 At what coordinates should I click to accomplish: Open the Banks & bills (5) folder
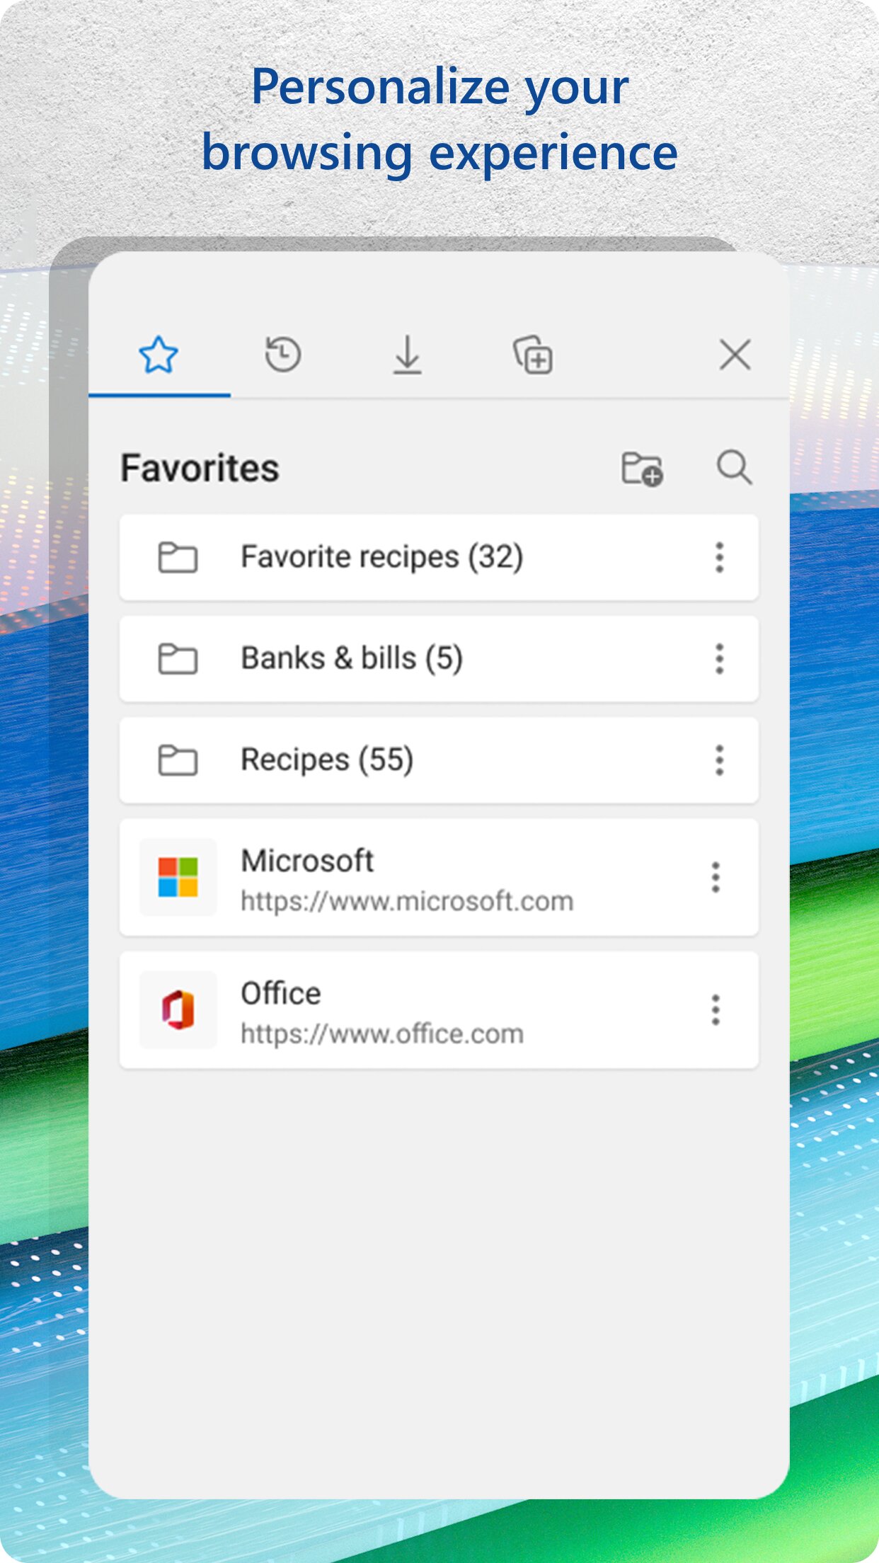439,659
